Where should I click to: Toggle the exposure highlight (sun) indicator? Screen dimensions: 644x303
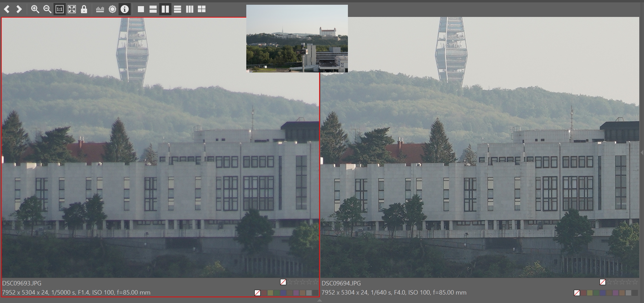(112, 9)
